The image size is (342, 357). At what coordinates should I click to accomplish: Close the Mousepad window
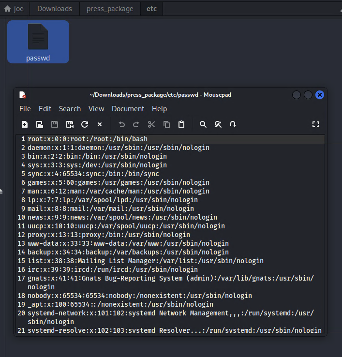coord(320,95)
